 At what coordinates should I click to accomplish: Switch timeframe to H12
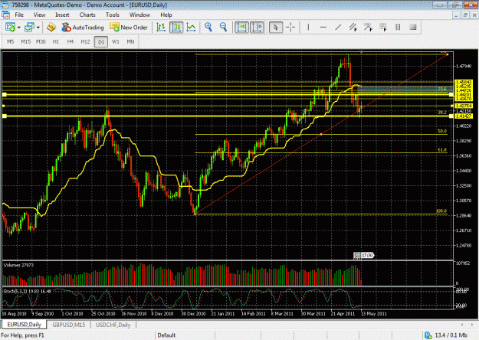point(85,41)
